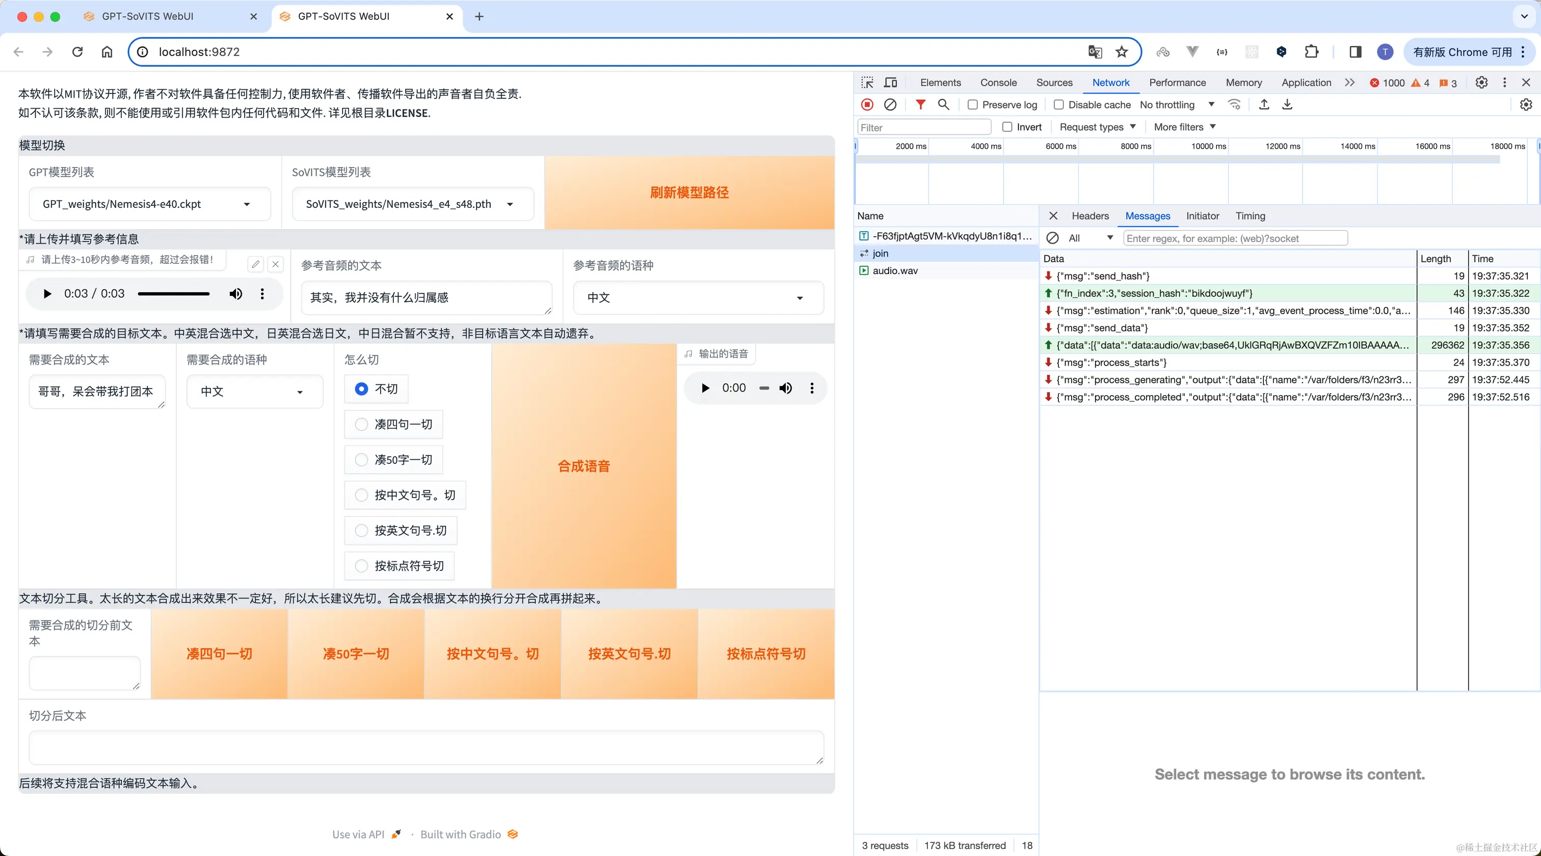Image resolution: width=1541 pixels, height=856 pixels.
Task: Open the Headers tab
Action: tap(1090, 216)
